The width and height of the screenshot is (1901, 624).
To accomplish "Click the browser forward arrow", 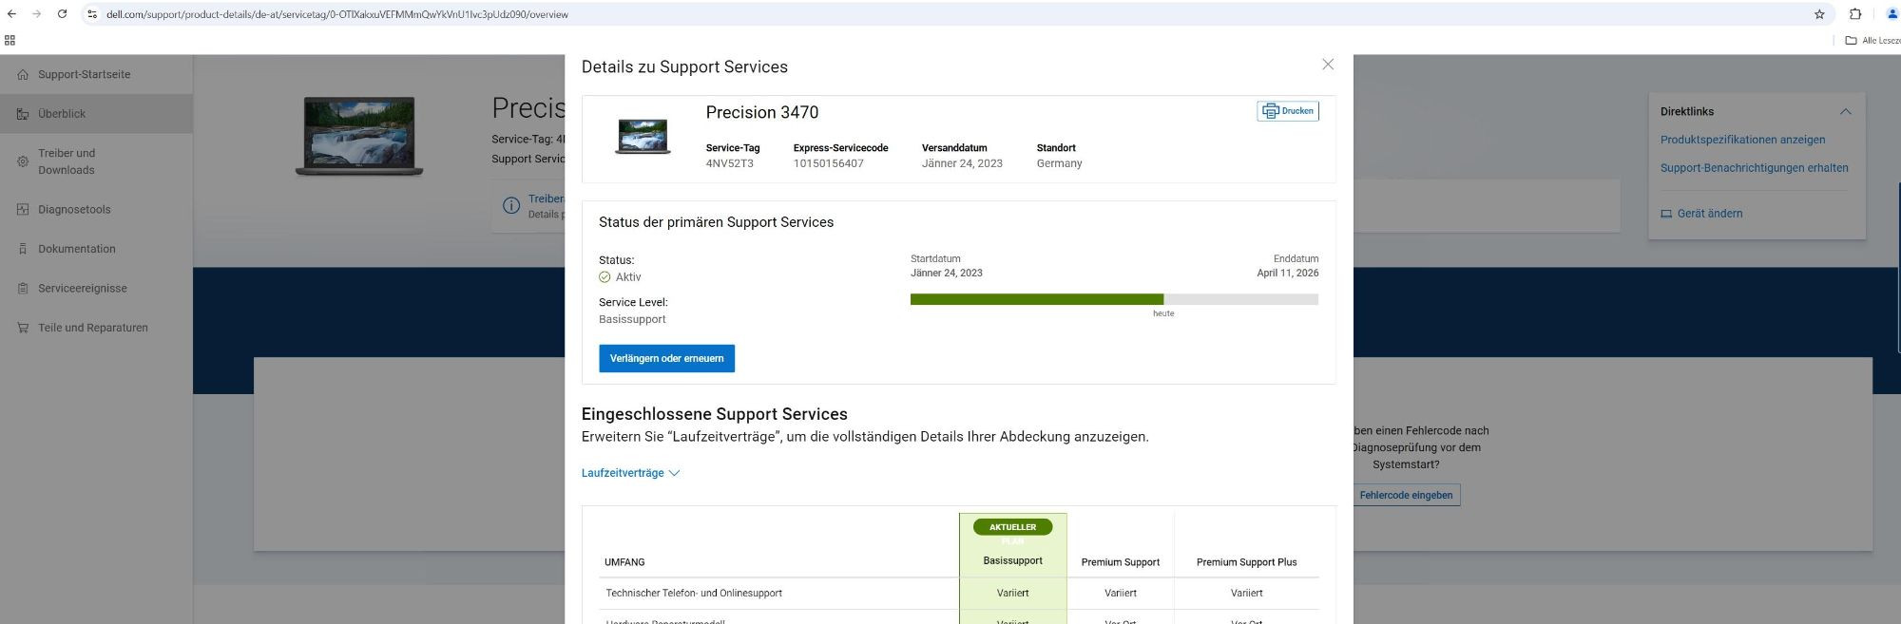I will coord(36,14).
